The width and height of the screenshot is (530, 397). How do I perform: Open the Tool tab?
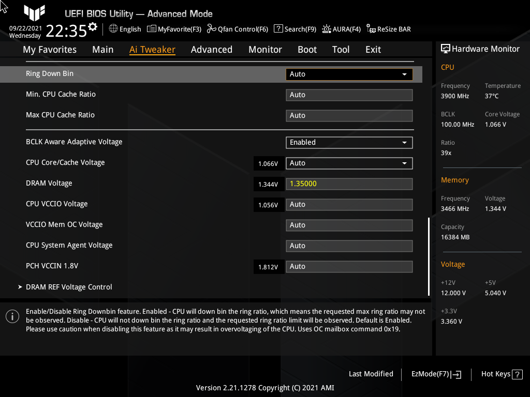(341, 50)
